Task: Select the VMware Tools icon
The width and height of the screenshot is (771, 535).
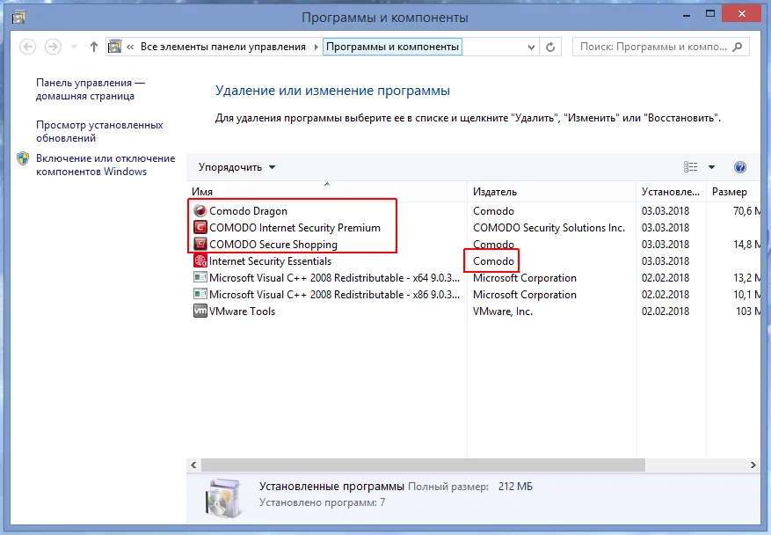Action: (200, 311)
